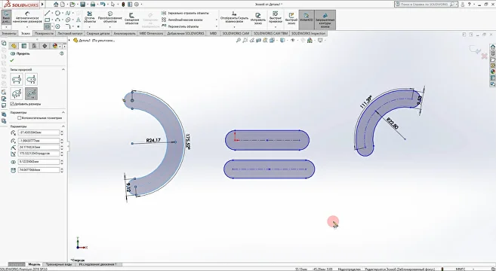Confirm the slot with the green checkmark

tap(12, 60)
